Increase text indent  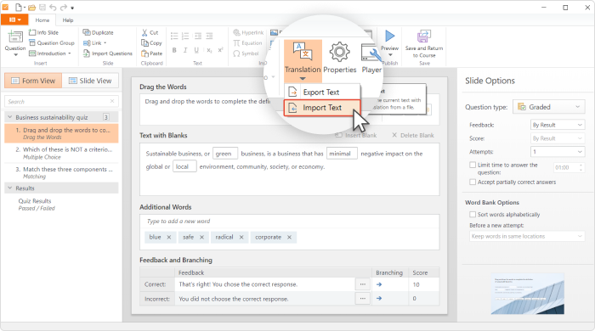[209, 36]
